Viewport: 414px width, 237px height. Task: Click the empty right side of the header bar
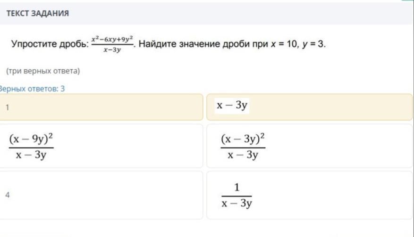coord(283,13)
